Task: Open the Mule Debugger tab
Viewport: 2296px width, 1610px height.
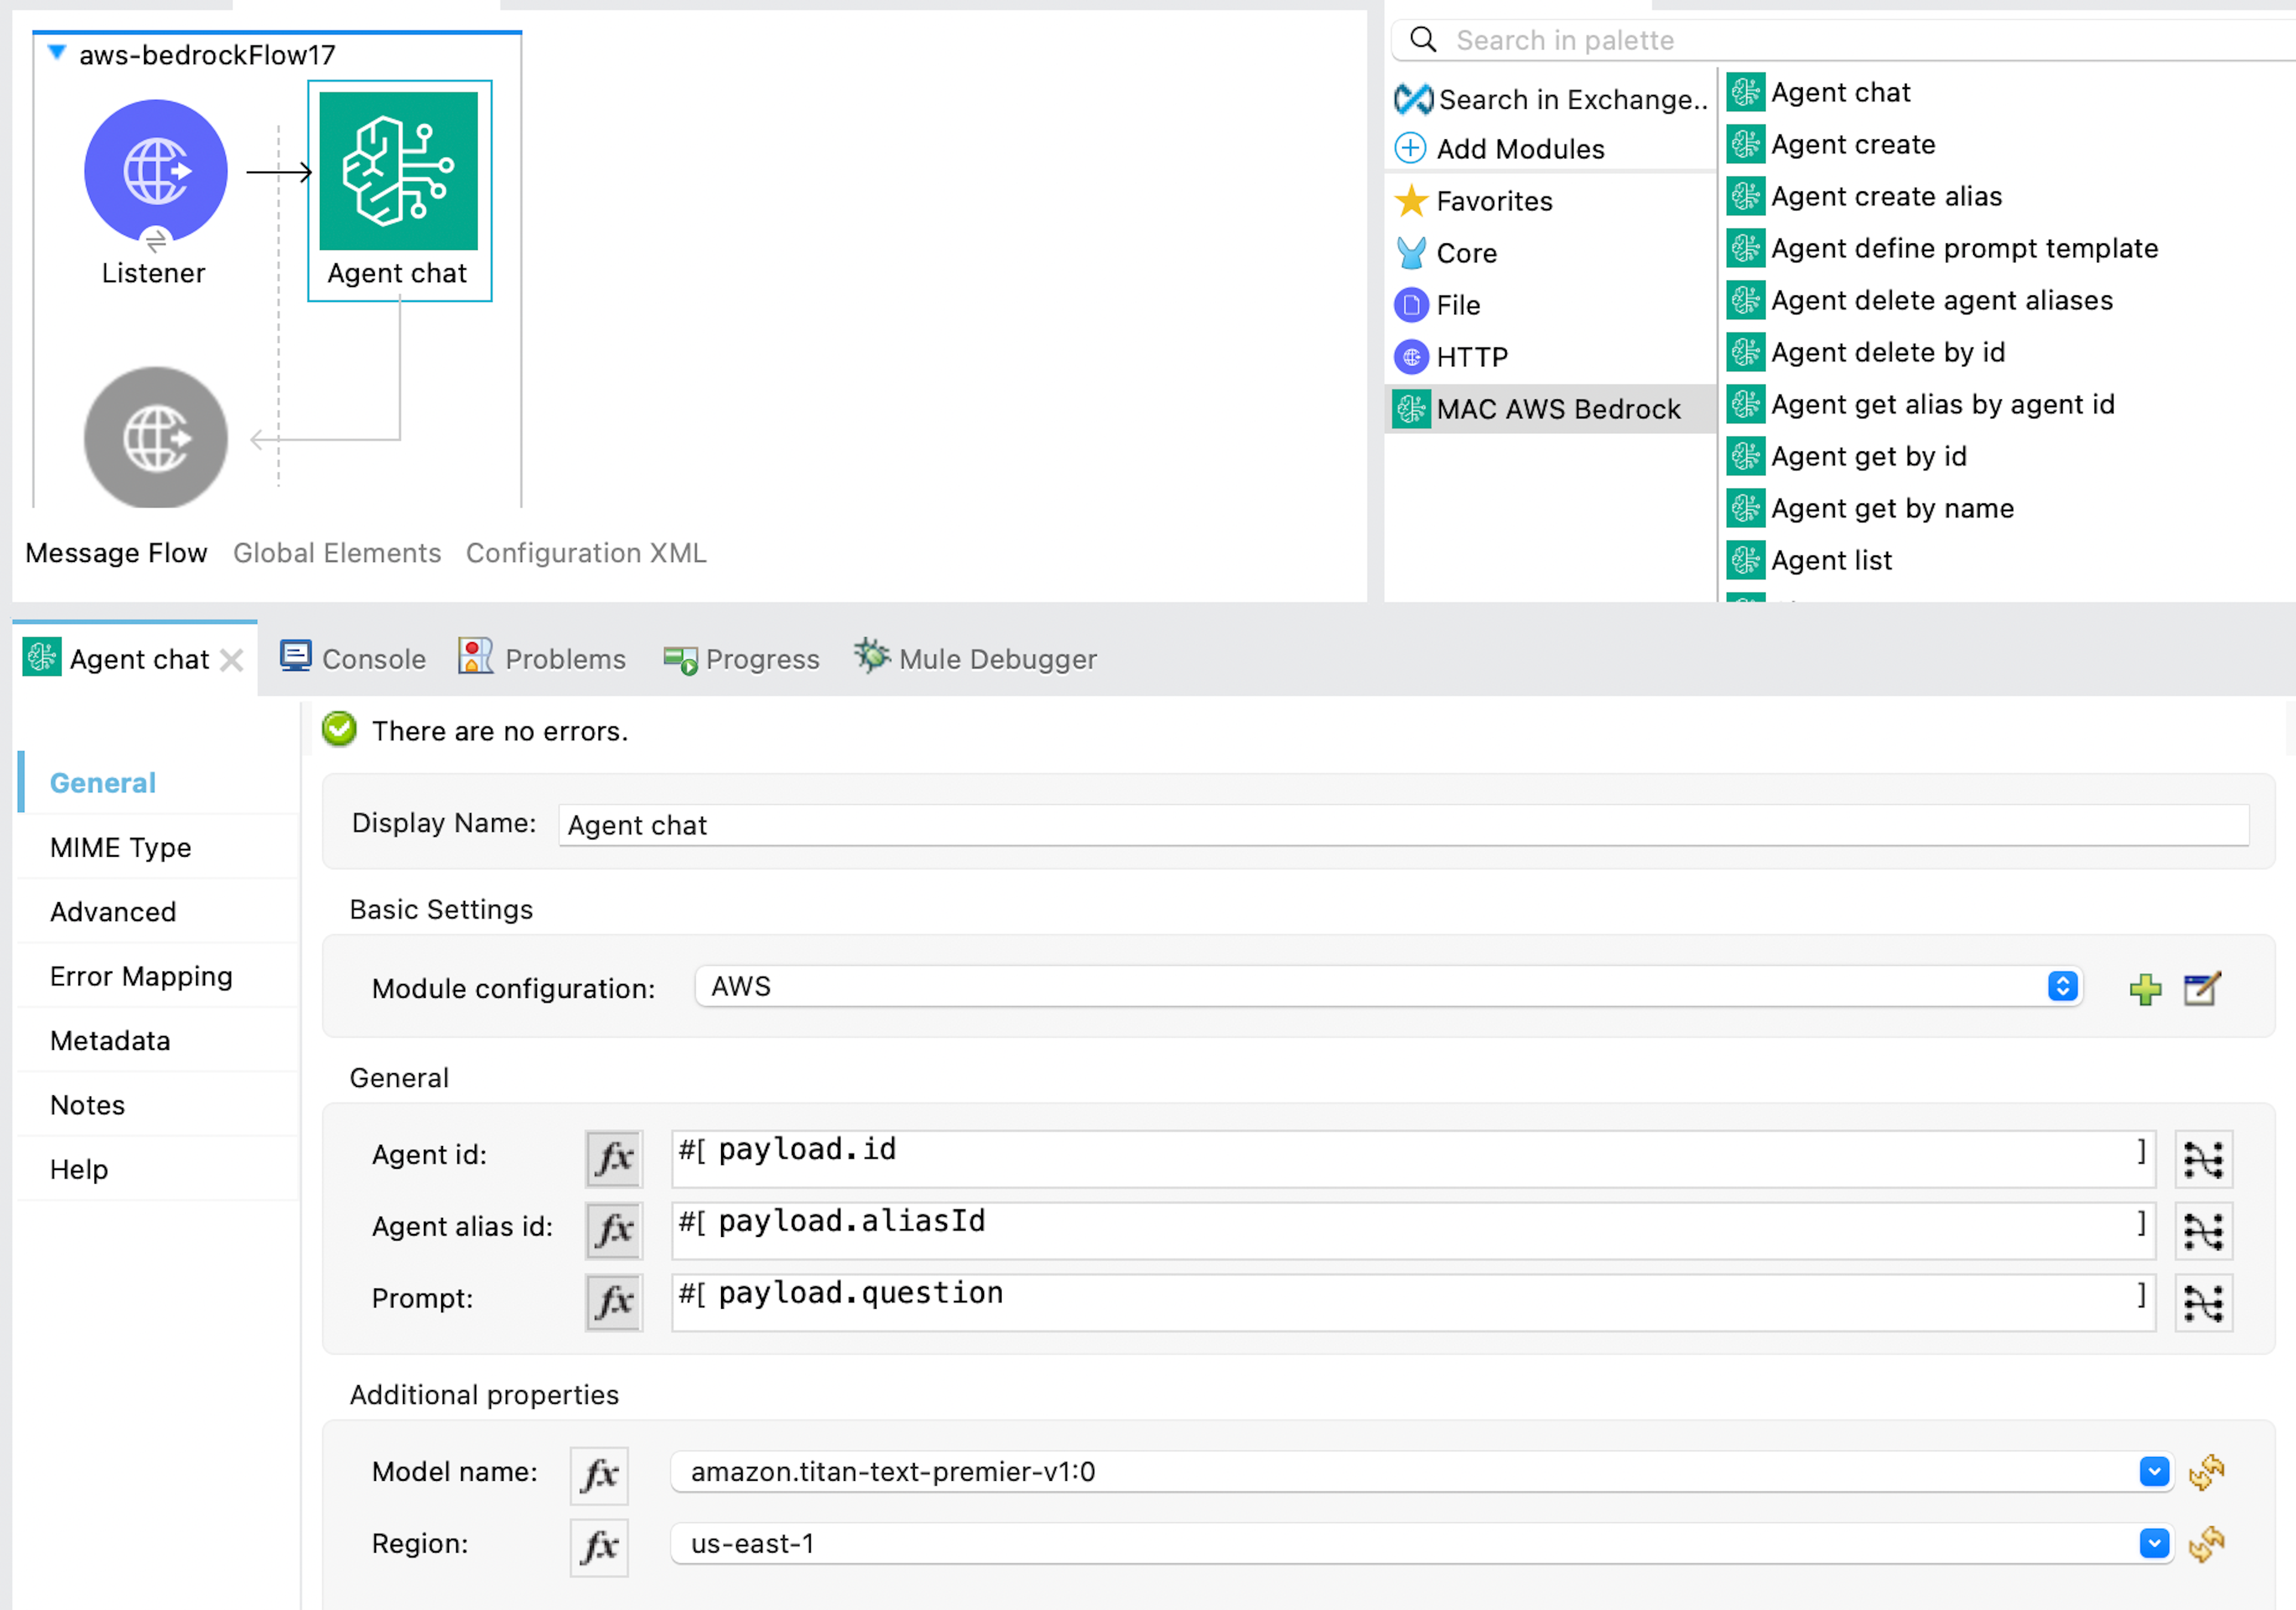Action: click(975, 659)
